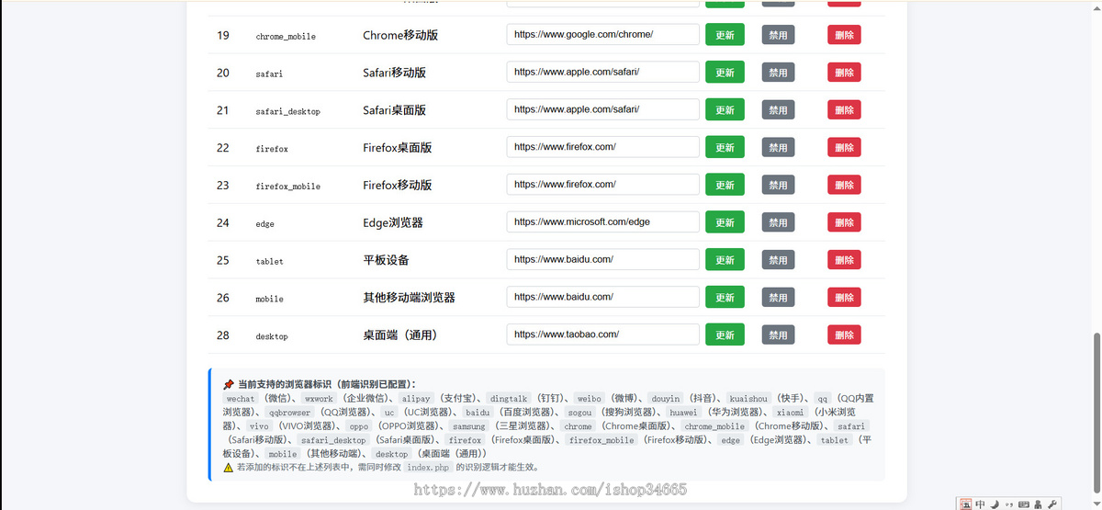This screenshot has width=1102, height=510.
Task: Click the 'douyin' identifier tag
Action: [666, 399]
